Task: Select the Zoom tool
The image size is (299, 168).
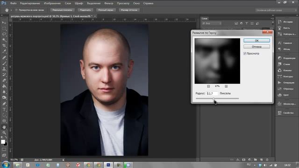Action: point(4,133)
